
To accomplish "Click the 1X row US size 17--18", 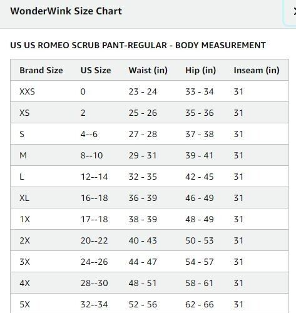I will [x=94, y=219].
